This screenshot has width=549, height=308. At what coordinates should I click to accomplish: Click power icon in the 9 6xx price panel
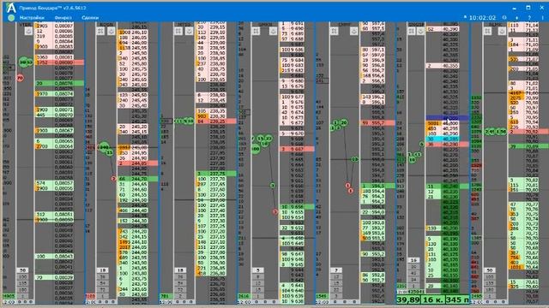pyautogui.click(x=273, y=32)
